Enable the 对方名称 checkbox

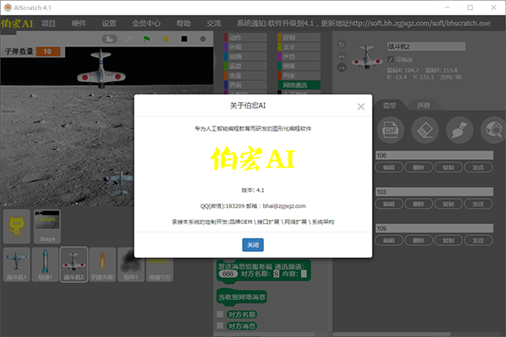[221, 313]
